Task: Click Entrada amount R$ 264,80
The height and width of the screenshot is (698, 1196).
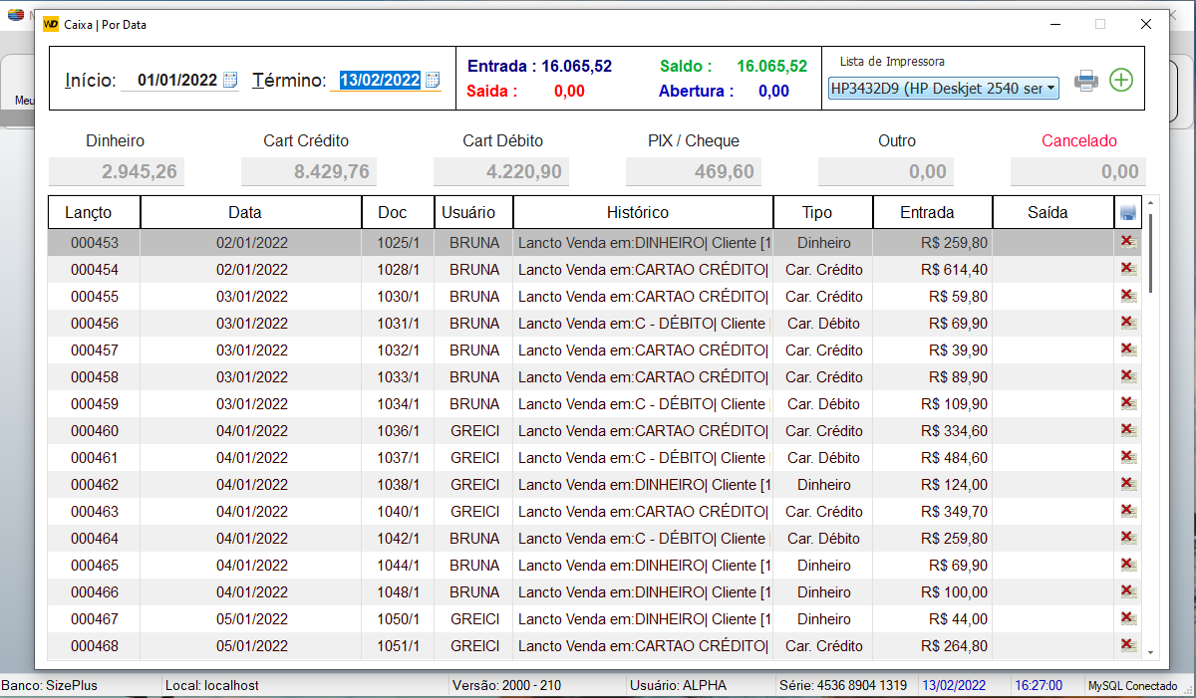Action: [x=955, y=646]
